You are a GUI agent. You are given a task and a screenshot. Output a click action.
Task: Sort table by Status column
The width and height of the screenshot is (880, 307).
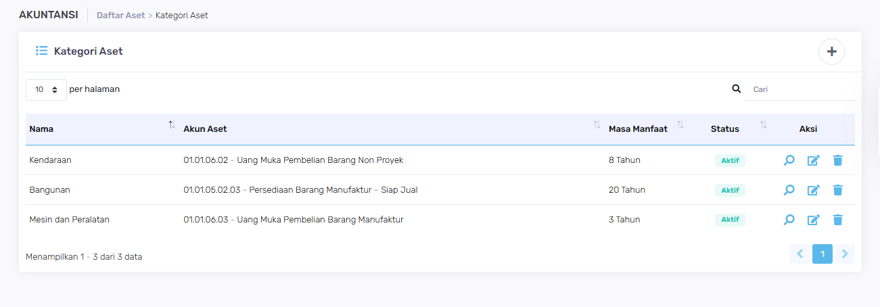(x=764, y=125)
